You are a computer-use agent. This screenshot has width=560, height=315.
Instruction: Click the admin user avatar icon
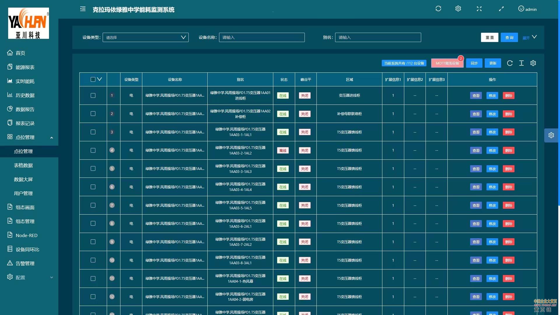(x=521, y=9)
